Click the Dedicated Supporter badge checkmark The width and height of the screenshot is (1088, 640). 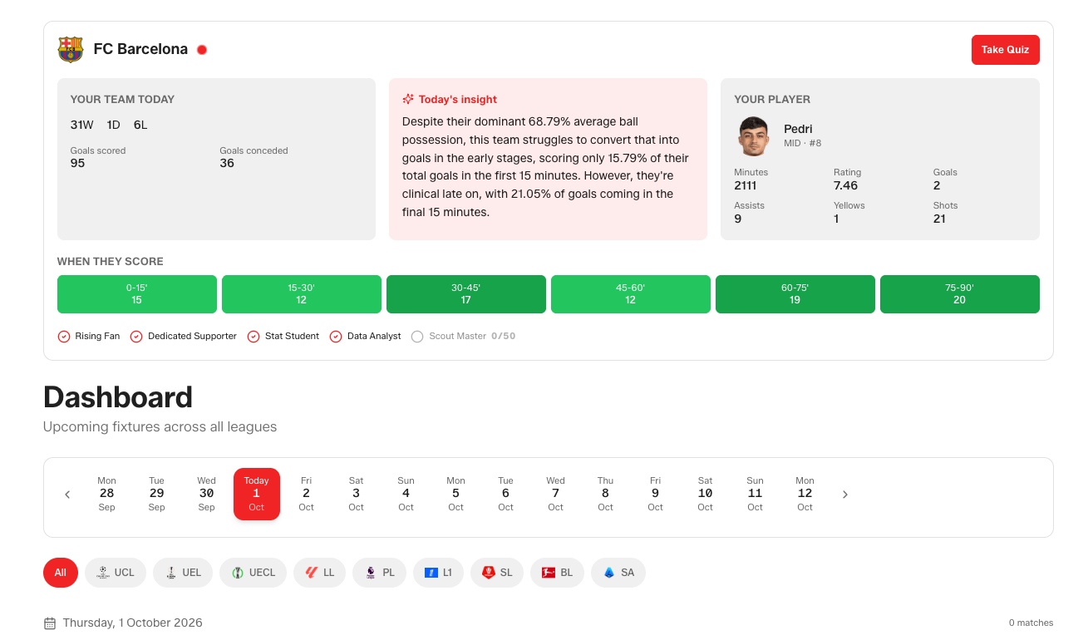[136, 337]
